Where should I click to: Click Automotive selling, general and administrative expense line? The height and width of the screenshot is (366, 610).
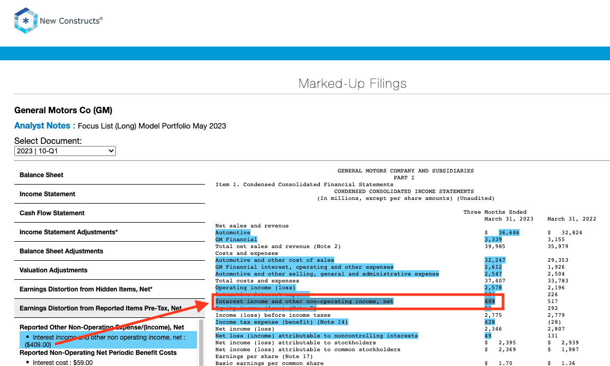coord(327,274)
